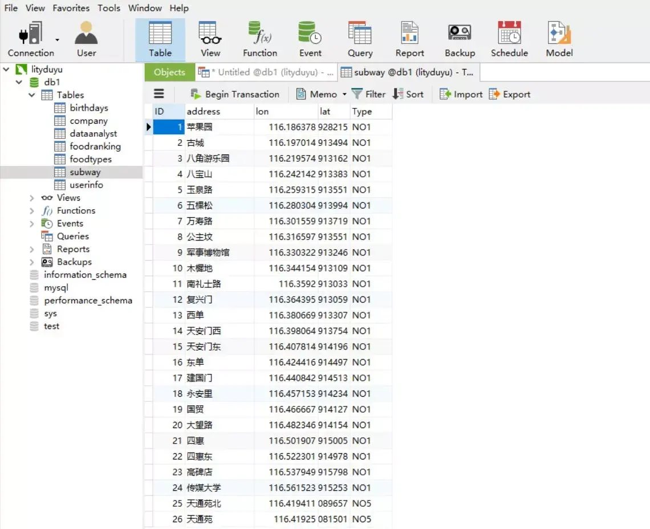This screenshot has width=650, height=529.
Task: Collapse the lityduyu connection node
Action: 6,69
